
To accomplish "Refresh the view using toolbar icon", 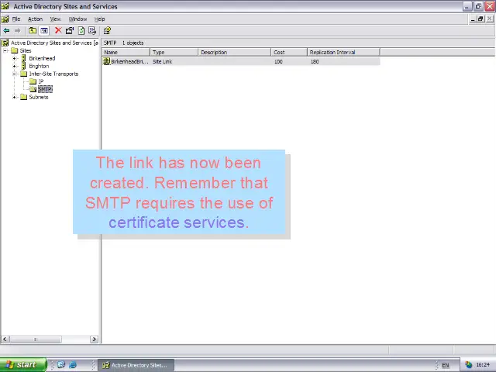I will (x=81, y=31).
